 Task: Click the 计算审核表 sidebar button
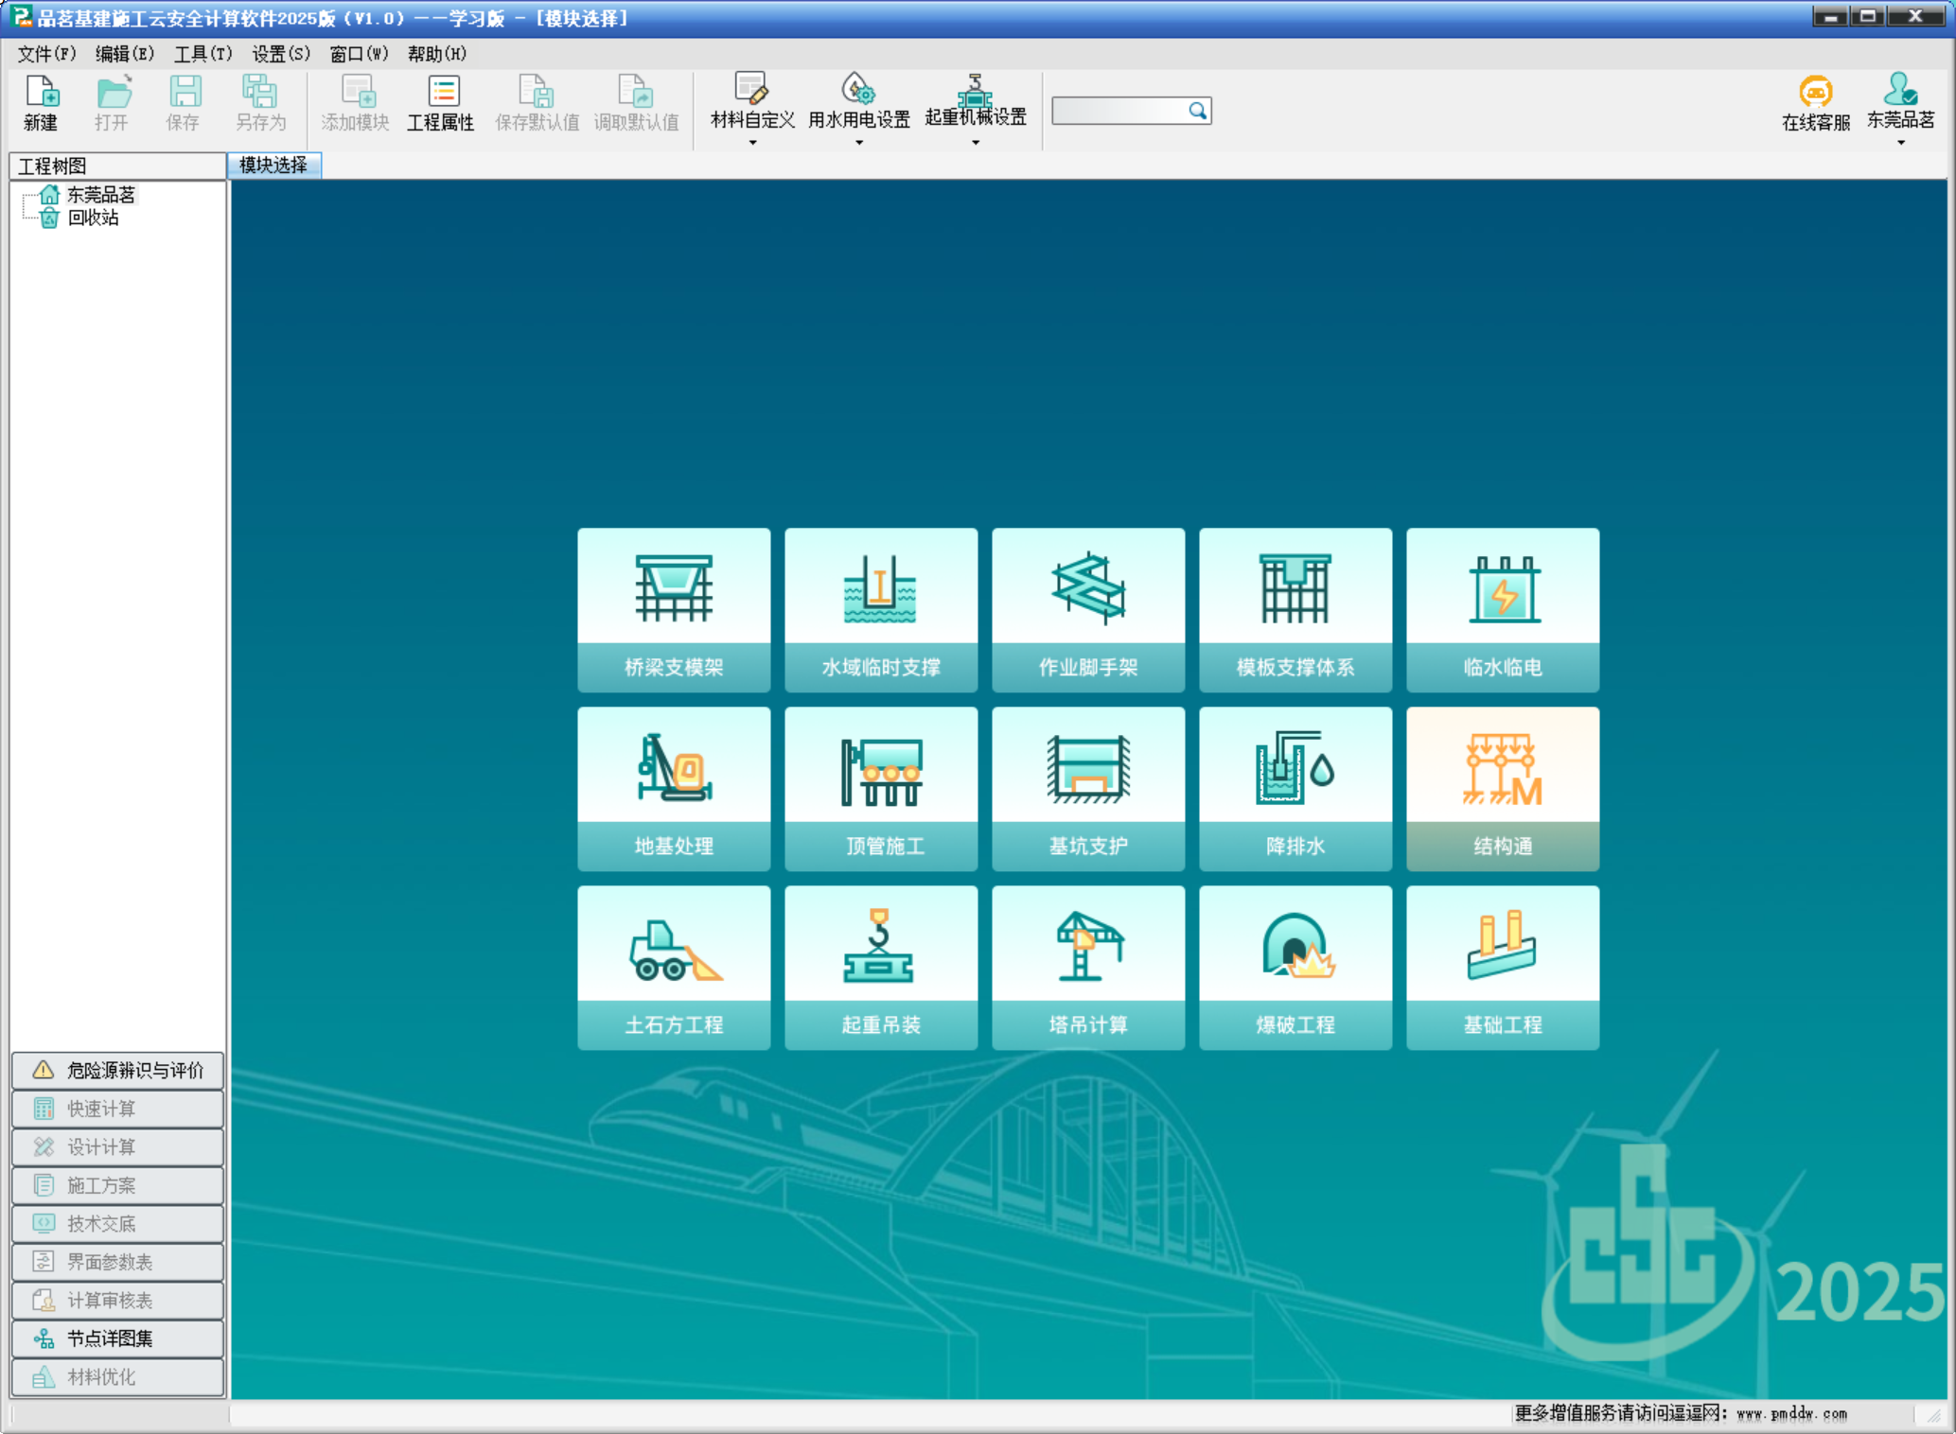coord(117,1301)
